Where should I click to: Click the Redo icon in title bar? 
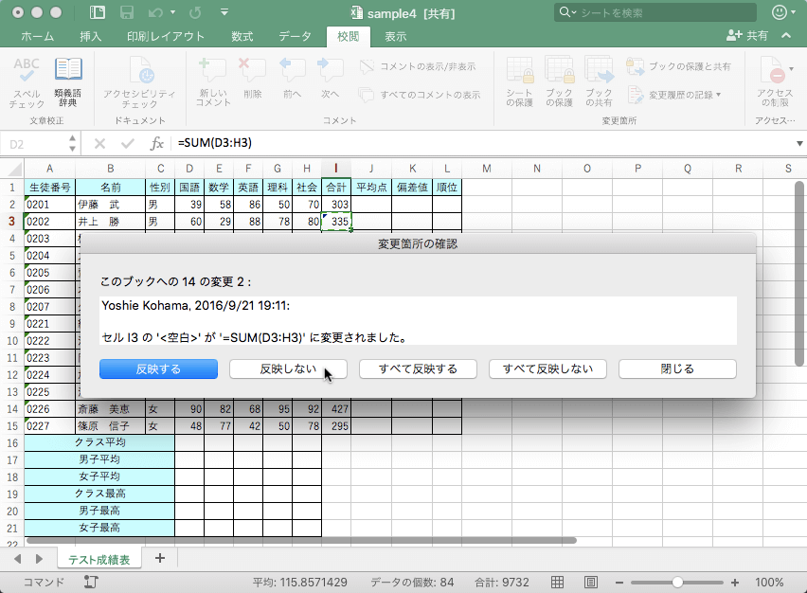coord(195,12)
